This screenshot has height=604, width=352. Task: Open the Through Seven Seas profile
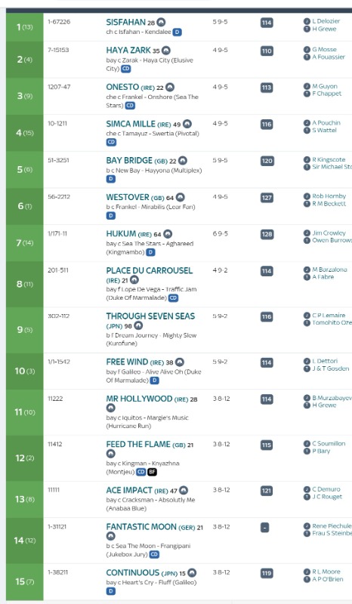[150, 316]
